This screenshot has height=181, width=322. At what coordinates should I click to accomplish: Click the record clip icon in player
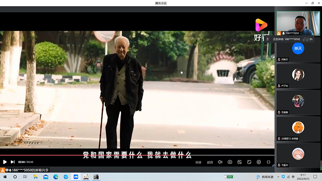(x=239, y=162)
